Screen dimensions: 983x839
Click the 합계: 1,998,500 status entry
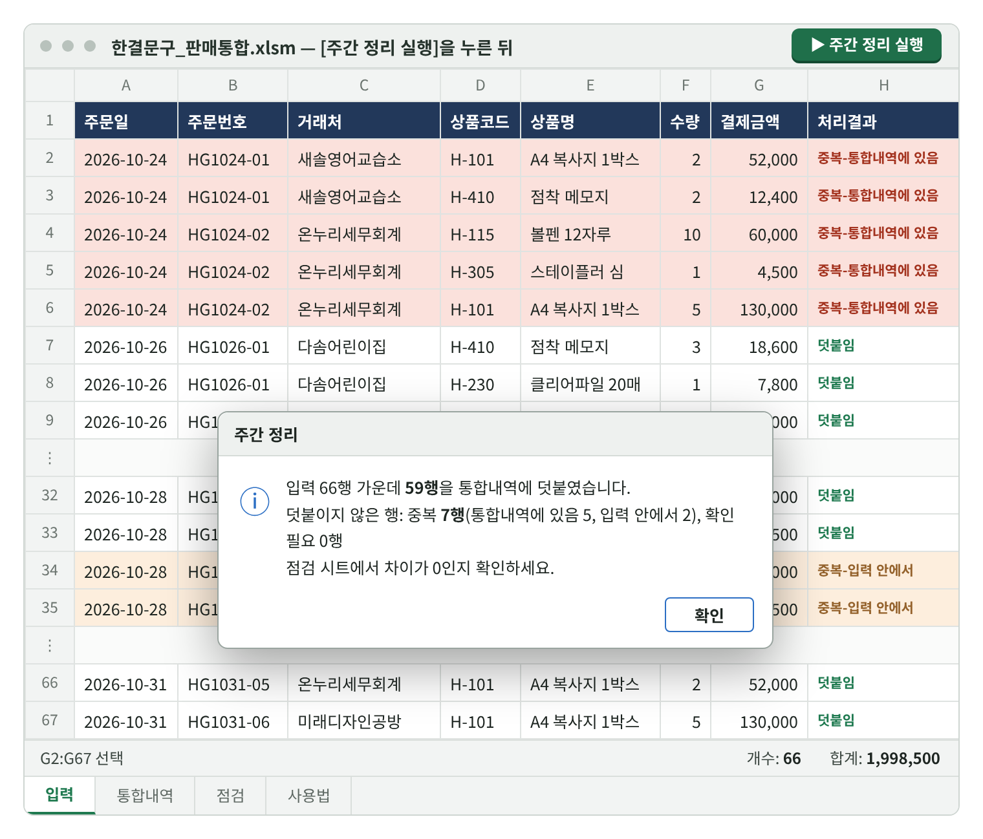point(885,758)
